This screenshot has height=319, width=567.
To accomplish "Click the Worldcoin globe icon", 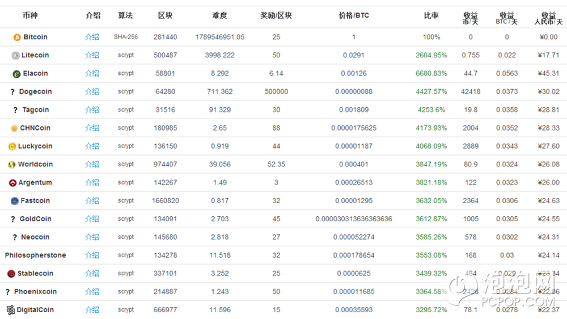I will pyautogui.click(x=11, y=165).
